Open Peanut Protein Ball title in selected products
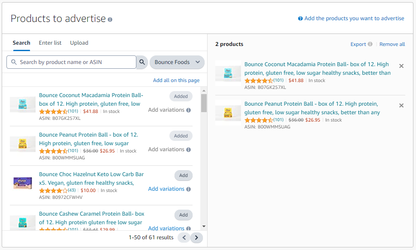Viewport: 416px width, 250px height. [312, 108]
